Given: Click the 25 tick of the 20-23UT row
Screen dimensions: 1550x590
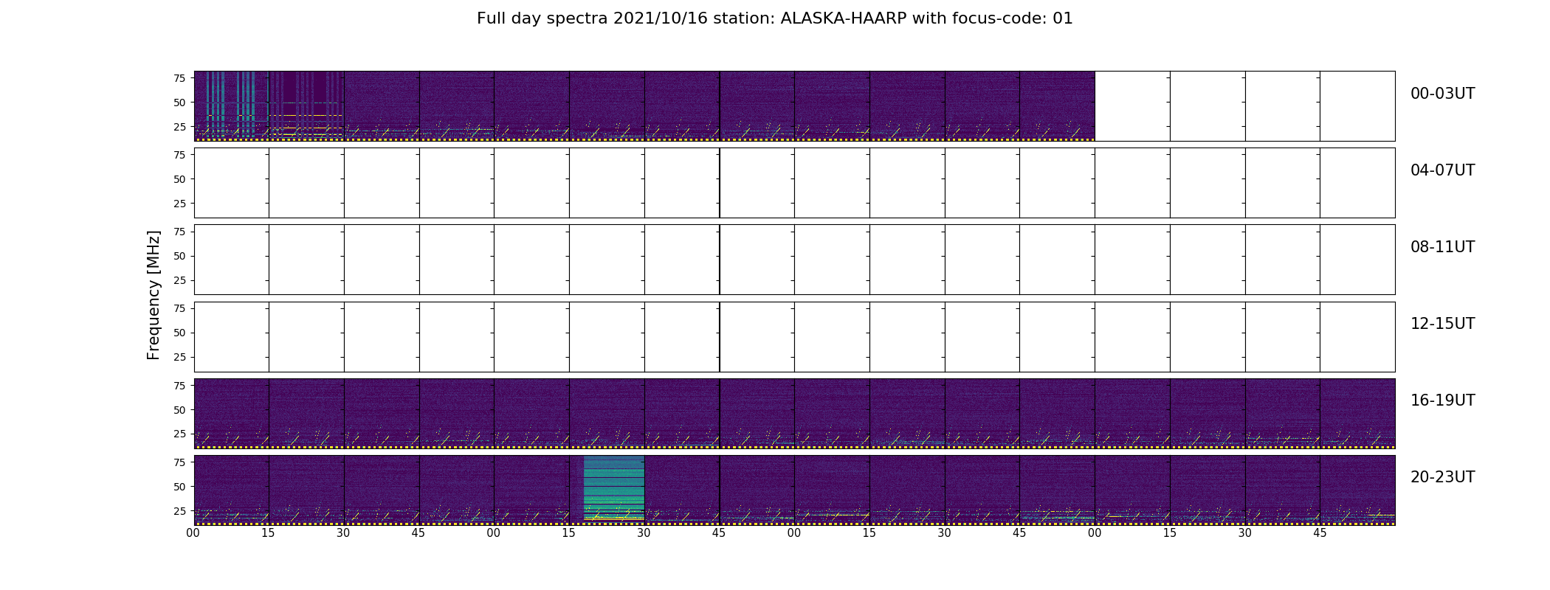Looking at the screenshot, I should [x=179, y=510].
